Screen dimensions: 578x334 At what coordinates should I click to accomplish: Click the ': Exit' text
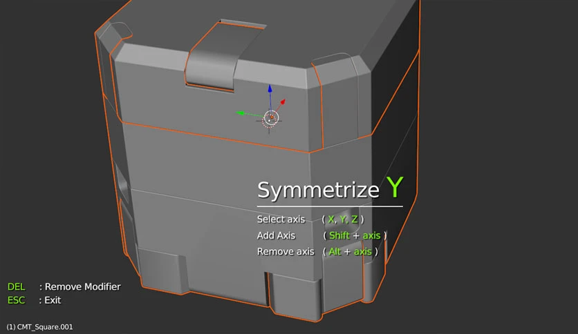(x=50, y=300)
